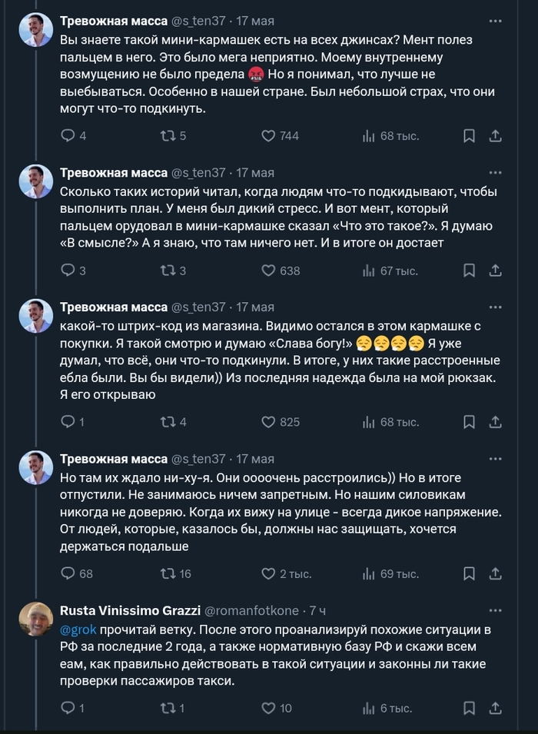
Task: Like the tweet with 638 likes
Action: click(268, 271)
